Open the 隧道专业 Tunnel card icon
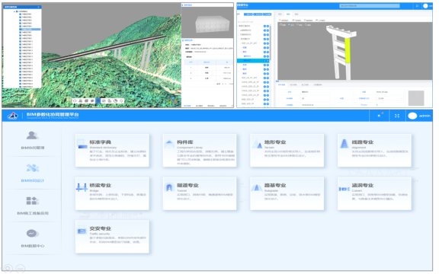 (169, 187)
